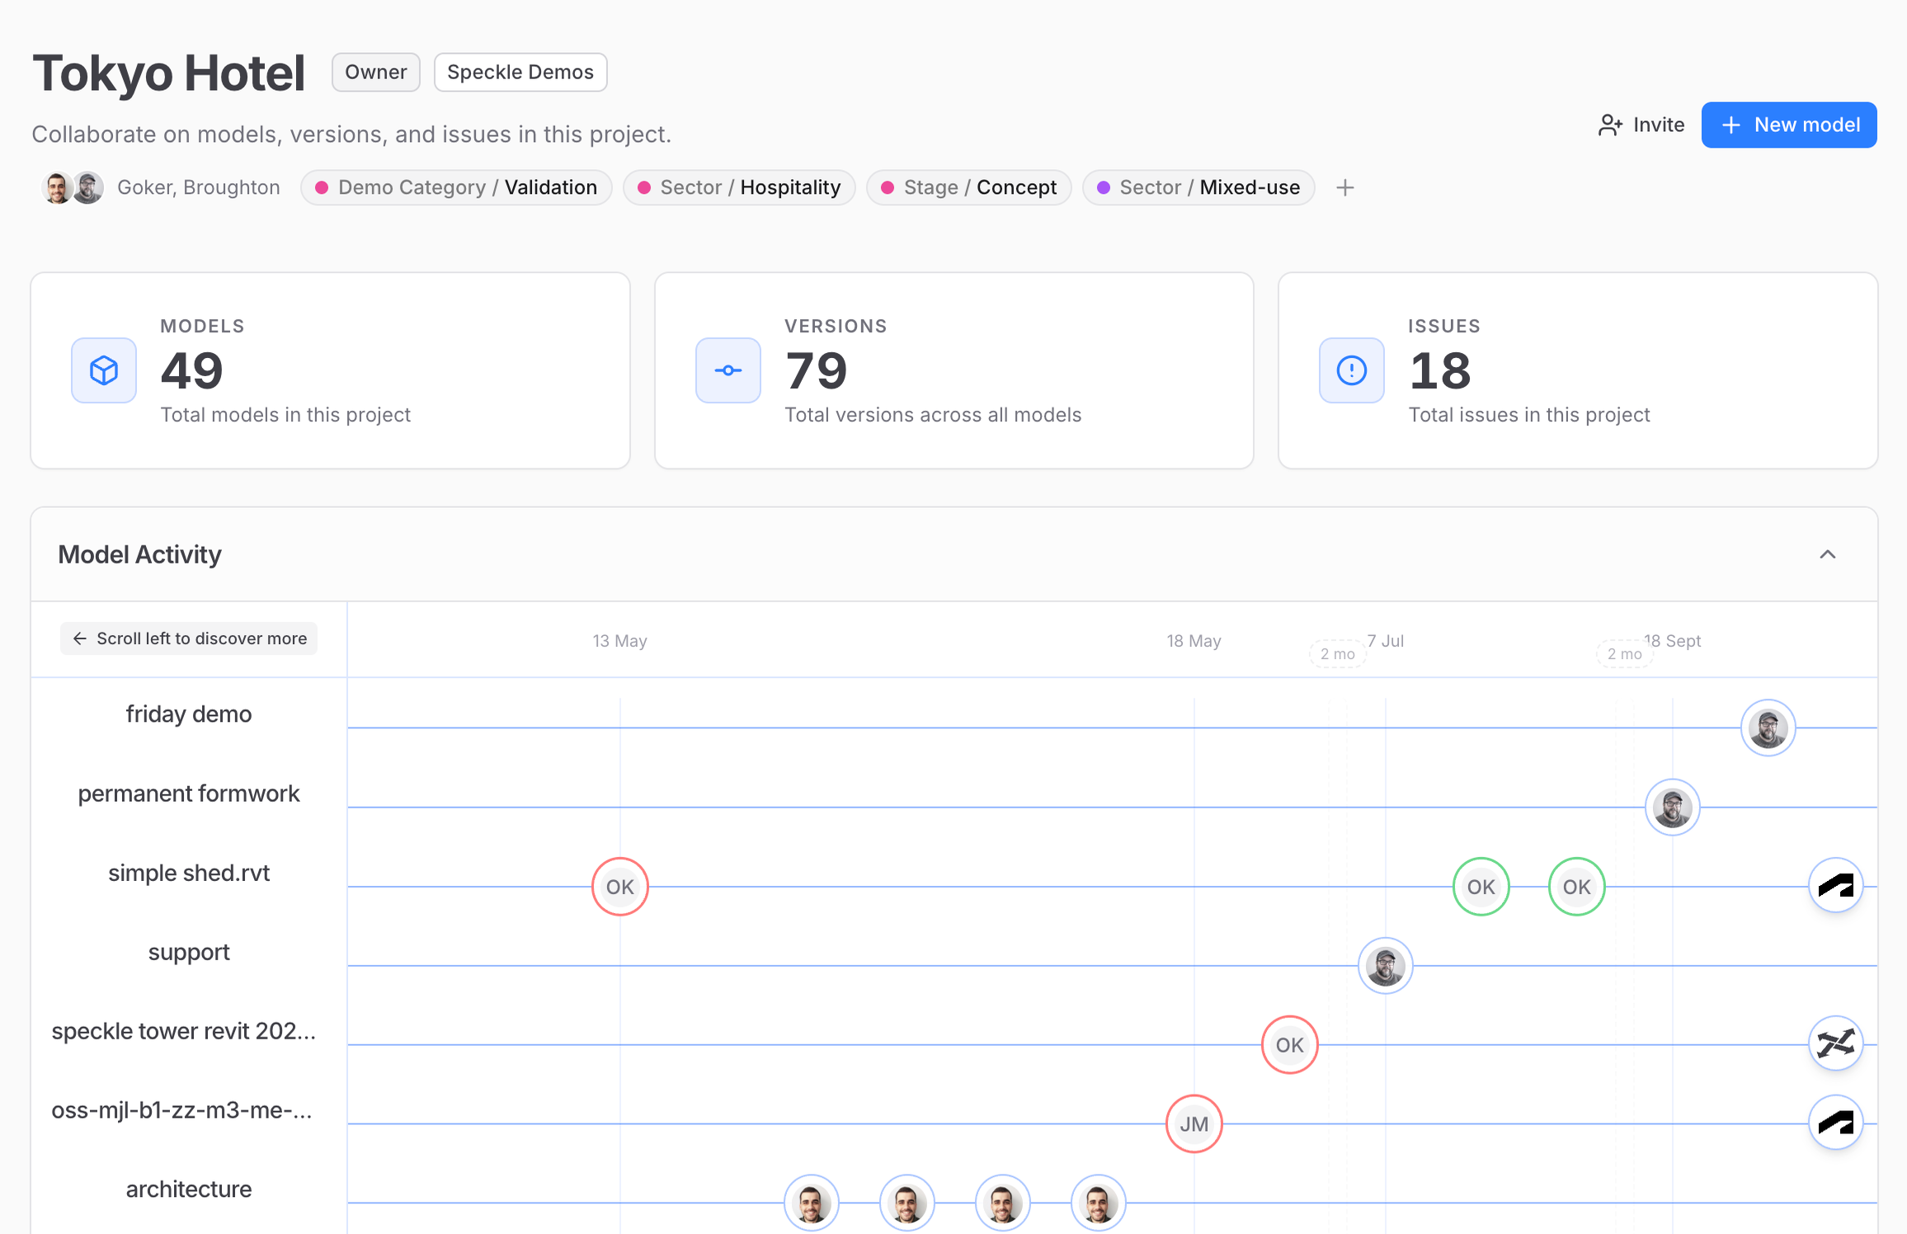Viewport: 1907px width, 1234px height.
Task: Open the permanent formwork avatar marker
Action: point(1672,808)
